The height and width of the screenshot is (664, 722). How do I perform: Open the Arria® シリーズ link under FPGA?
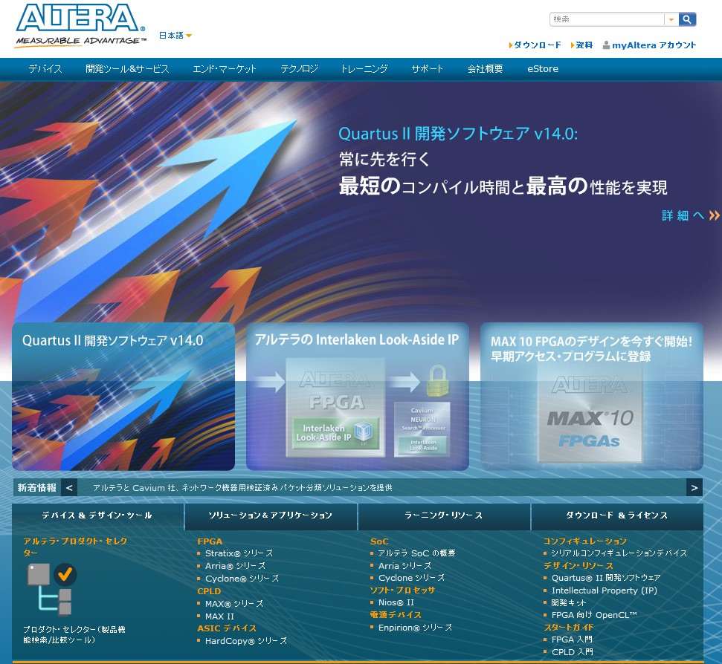235,566
